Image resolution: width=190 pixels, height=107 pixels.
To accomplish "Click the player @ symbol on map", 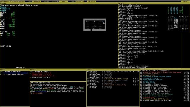I will coord(95,21).
